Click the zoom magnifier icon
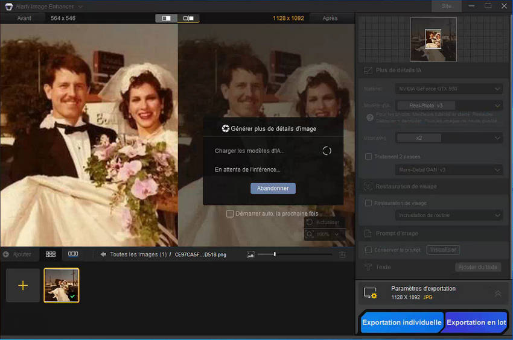513x340 pixels. 310,235
